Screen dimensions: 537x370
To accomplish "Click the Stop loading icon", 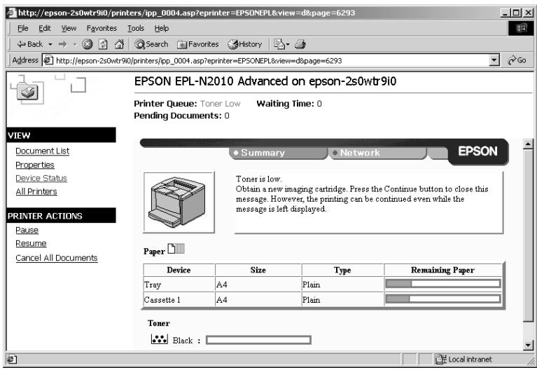I will point(88,44).
